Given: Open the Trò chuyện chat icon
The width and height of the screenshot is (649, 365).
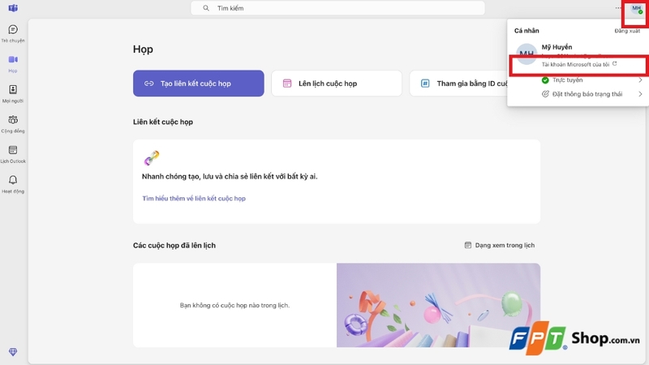Looking at the screenshot, I should 13,30.
